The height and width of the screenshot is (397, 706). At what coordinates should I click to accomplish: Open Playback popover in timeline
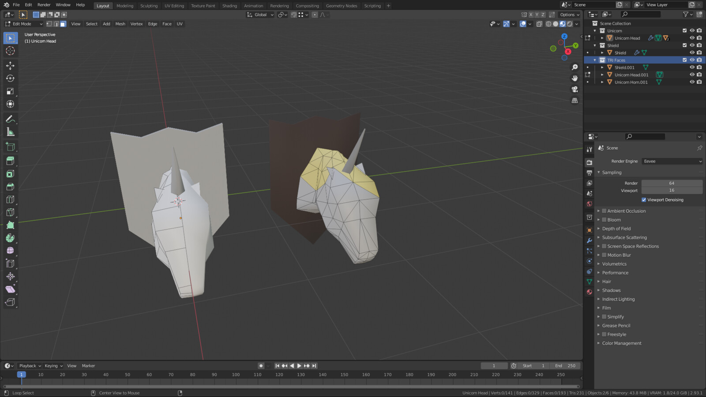(30, 366)
